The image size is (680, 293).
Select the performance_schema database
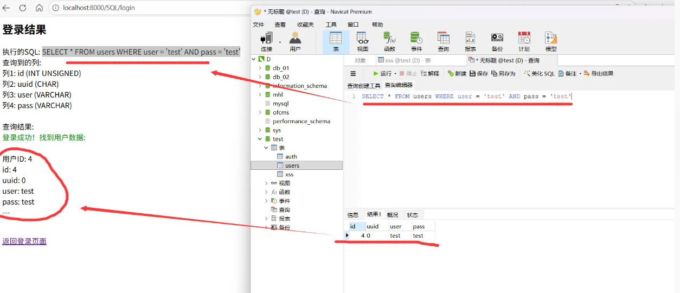click(x=297, y=122)
